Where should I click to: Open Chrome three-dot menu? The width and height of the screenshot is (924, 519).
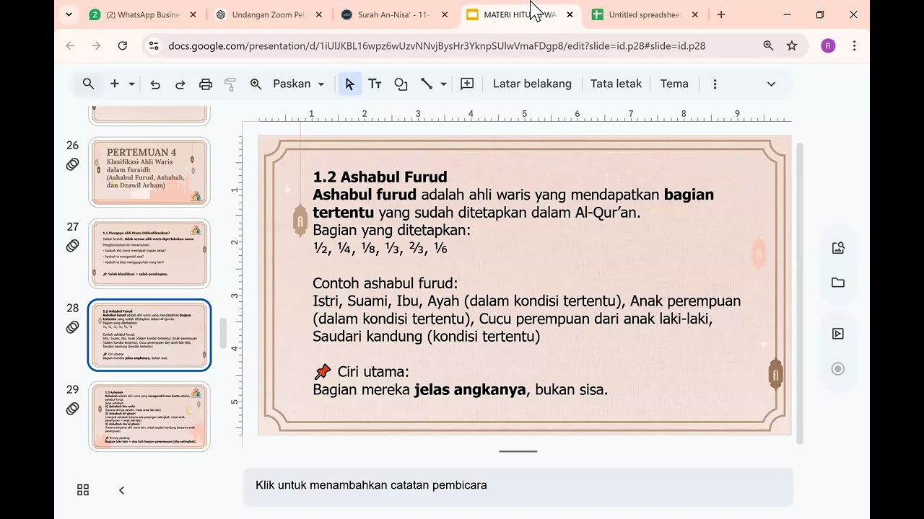855,45
